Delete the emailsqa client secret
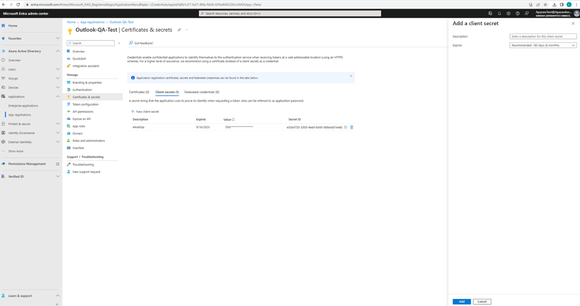This screenshot has width=580, height=306. (x=352, y=128)
